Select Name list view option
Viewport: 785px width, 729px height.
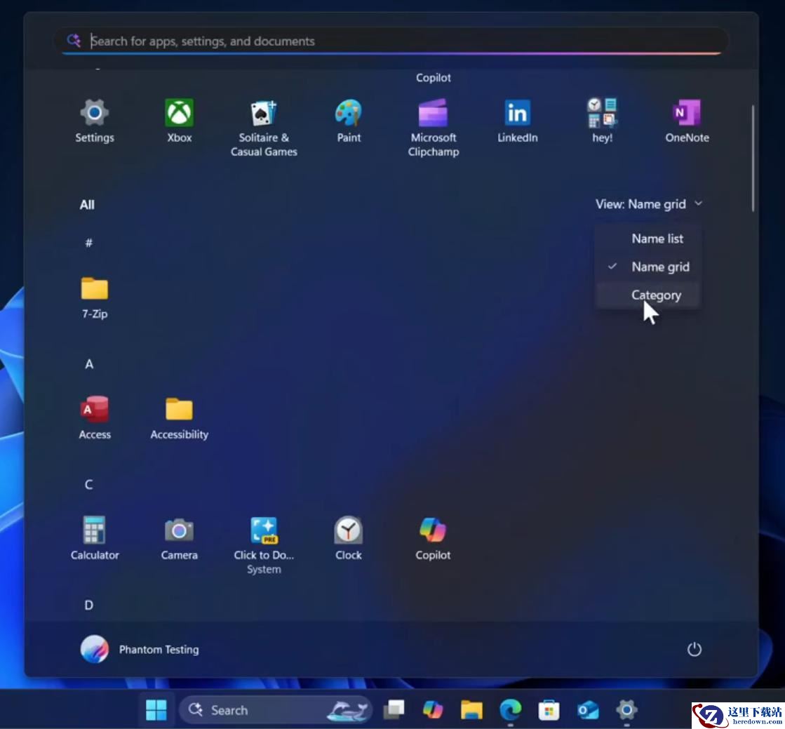point(648,239)
